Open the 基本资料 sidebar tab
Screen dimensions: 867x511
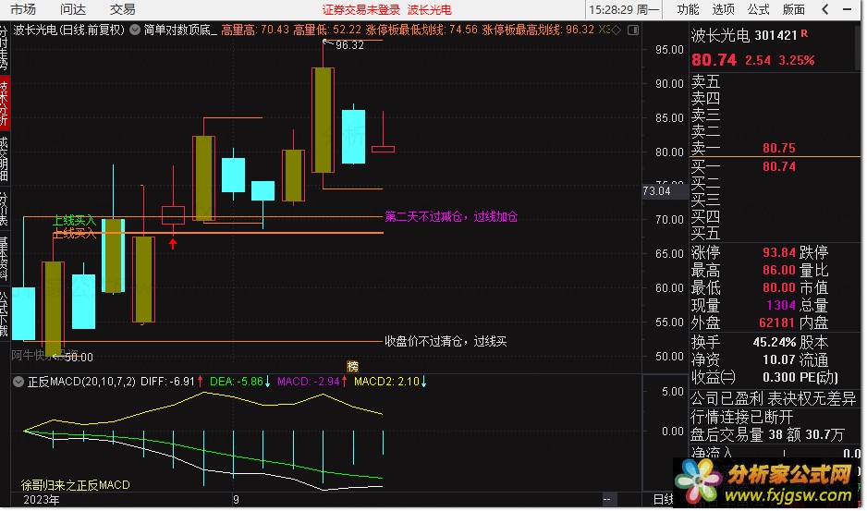tap(5, 258)
